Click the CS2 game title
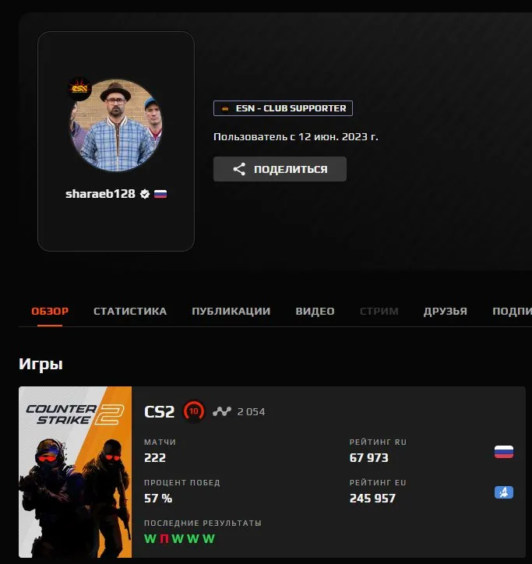The width and height of the screenshot is (532, 564). click(159, 412)
